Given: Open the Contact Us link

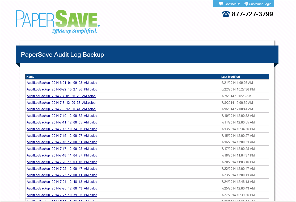Looking at the screenshot, I should pyautogui.click(x=232, y=4).
